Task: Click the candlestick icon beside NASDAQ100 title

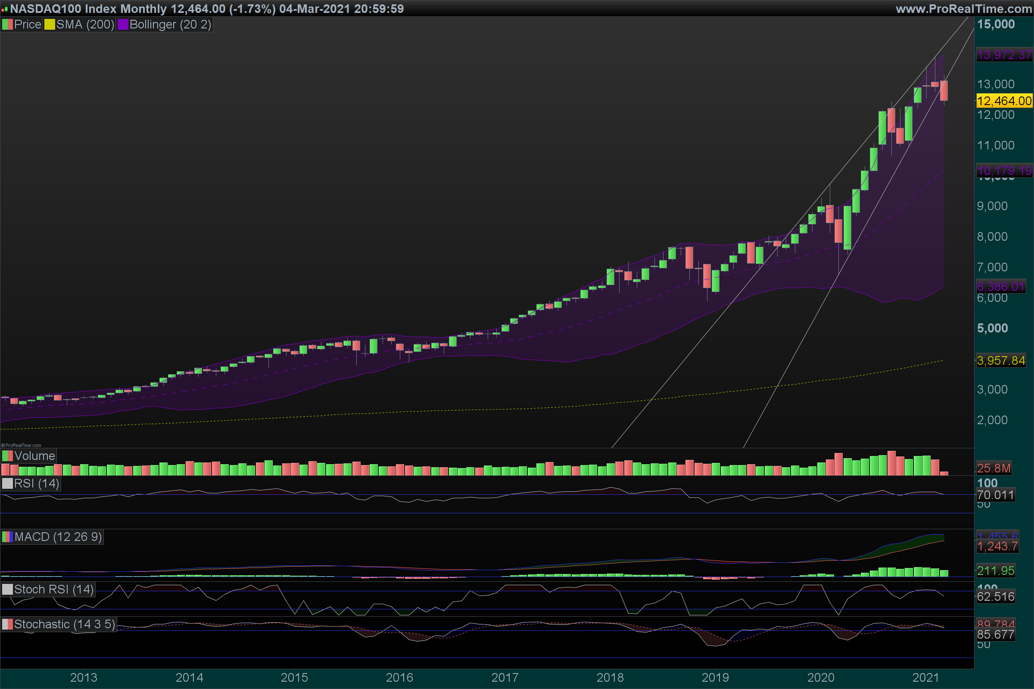Action: click(5, 9)
